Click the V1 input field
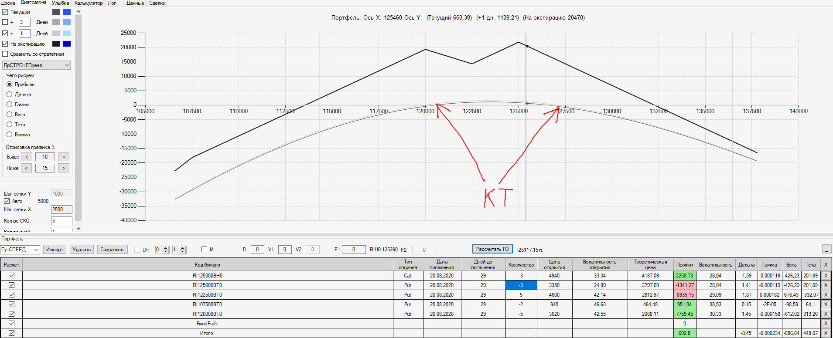The width and height of the screenshot is (833, 338). coord(285,250)
